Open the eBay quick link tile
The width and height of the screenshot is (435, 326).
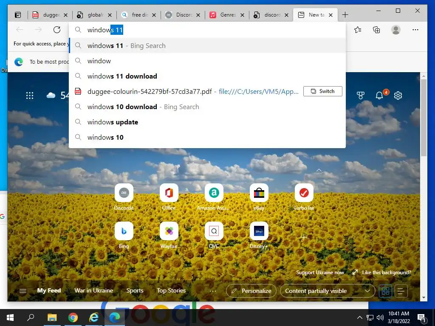click(x=259, y=193)
